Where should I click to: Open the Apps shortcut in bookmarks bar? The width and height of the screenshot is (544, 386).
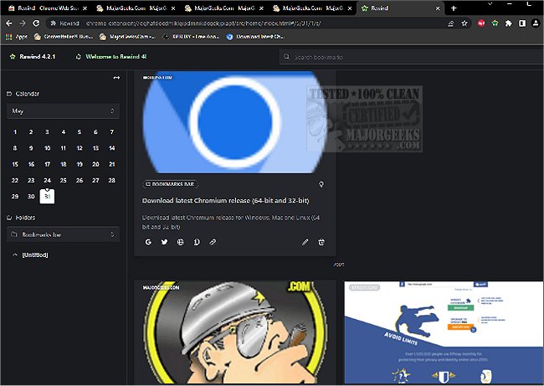[x=17, y=37]
